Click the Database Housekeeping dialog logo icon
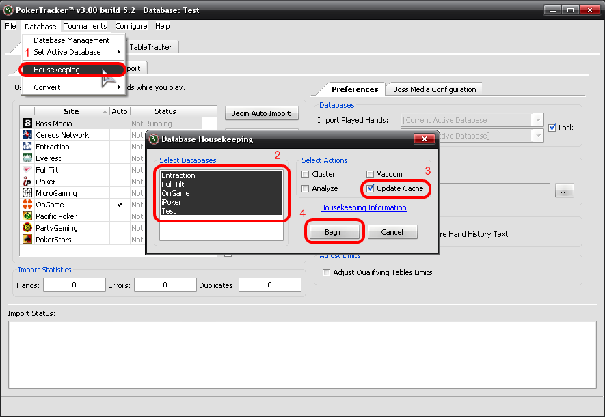Viewport: 605px width, 417px height. [x=154, y=139]
